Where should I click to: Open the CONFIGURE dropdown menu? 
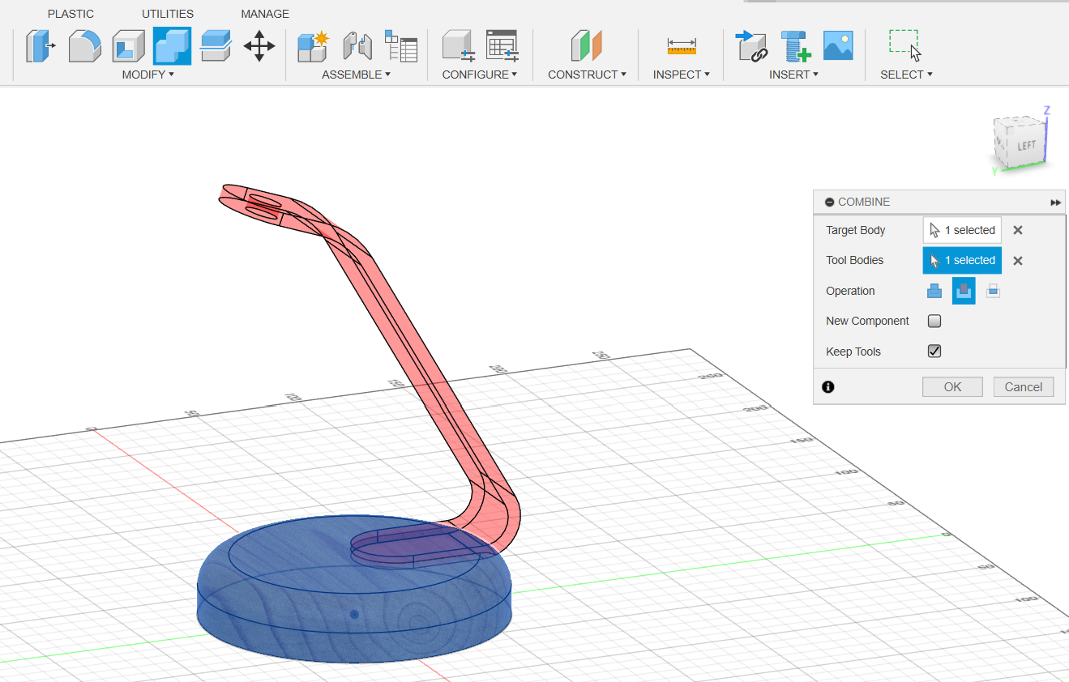(480, 75)
